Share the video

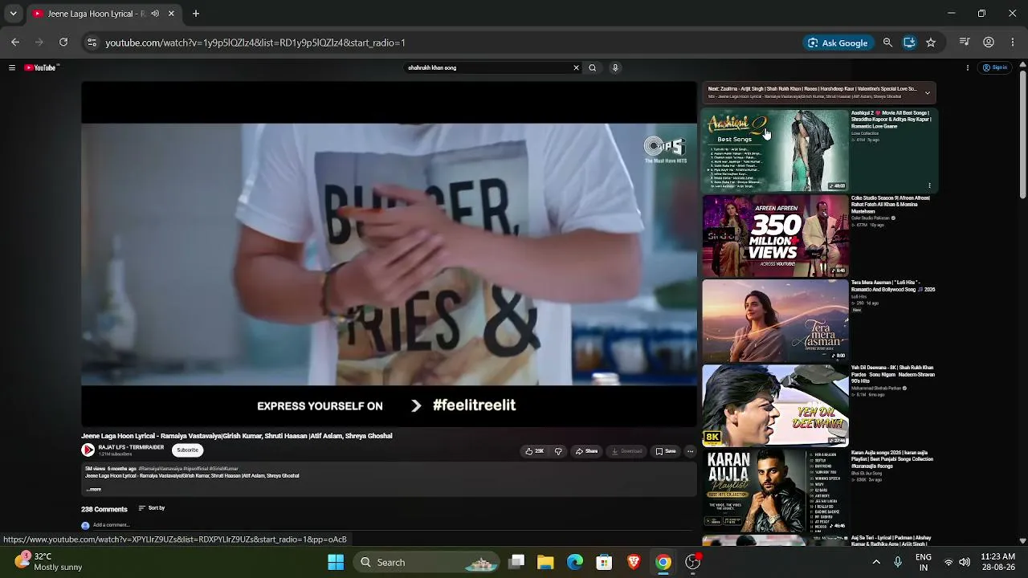tap(586, 451)
